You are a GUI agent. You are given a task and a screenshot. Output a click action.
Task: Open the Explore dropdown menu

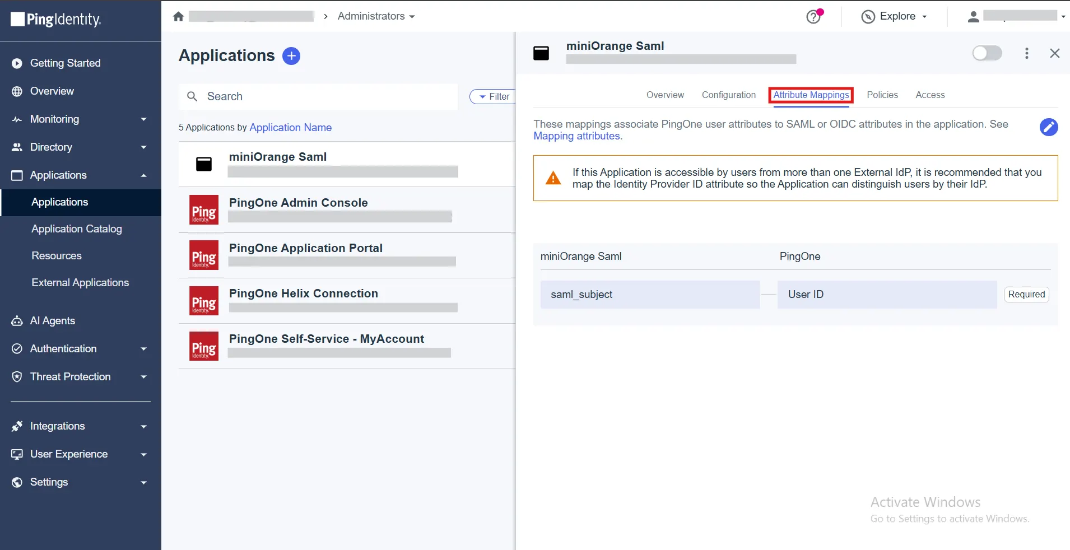pyautogui.click(x=894, y=17)
